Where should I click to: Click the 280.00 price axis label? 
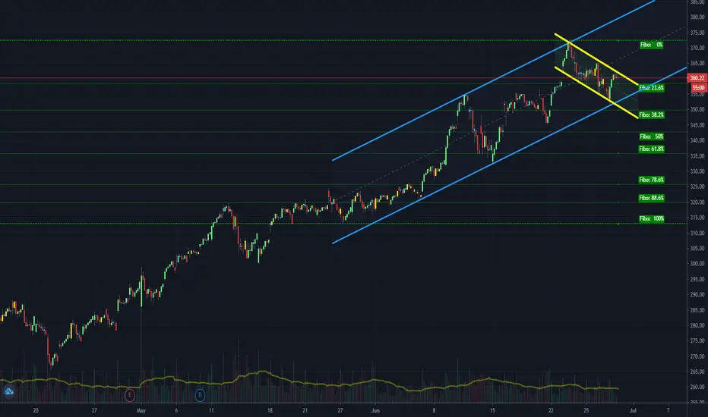coord(697,325)
